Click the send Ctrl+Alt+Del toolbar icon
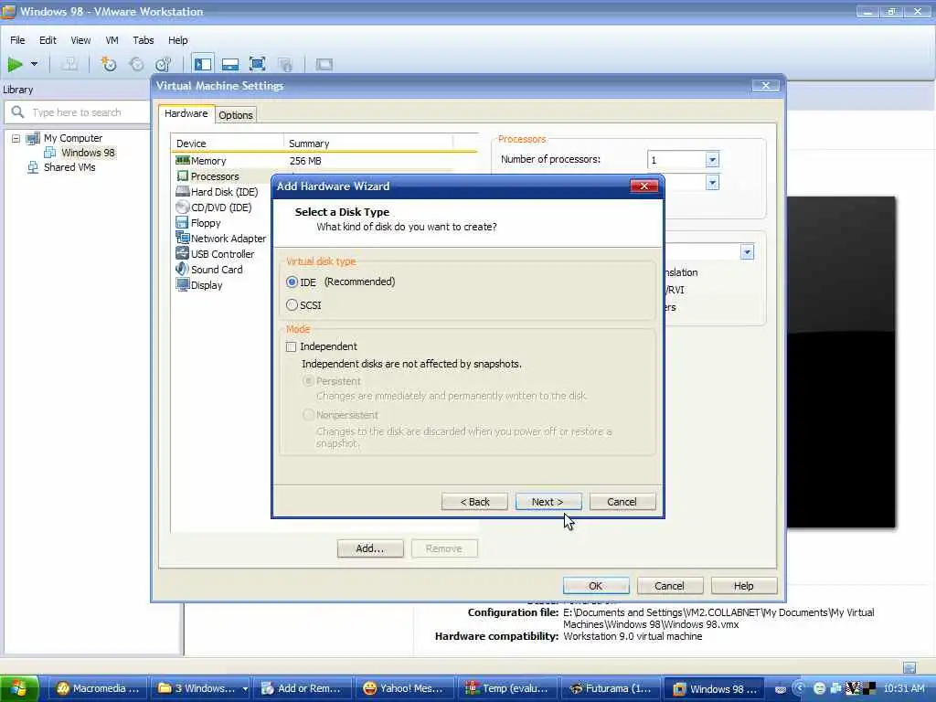This screenshot has height=702, width=936. point(69,64)
